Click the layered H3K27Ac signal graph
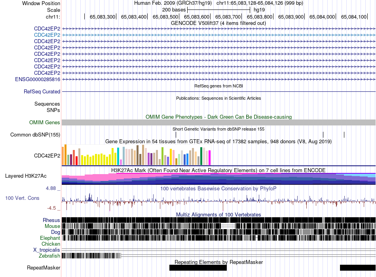The width and height of the screenshot is (376, 277). pos(219,179)
